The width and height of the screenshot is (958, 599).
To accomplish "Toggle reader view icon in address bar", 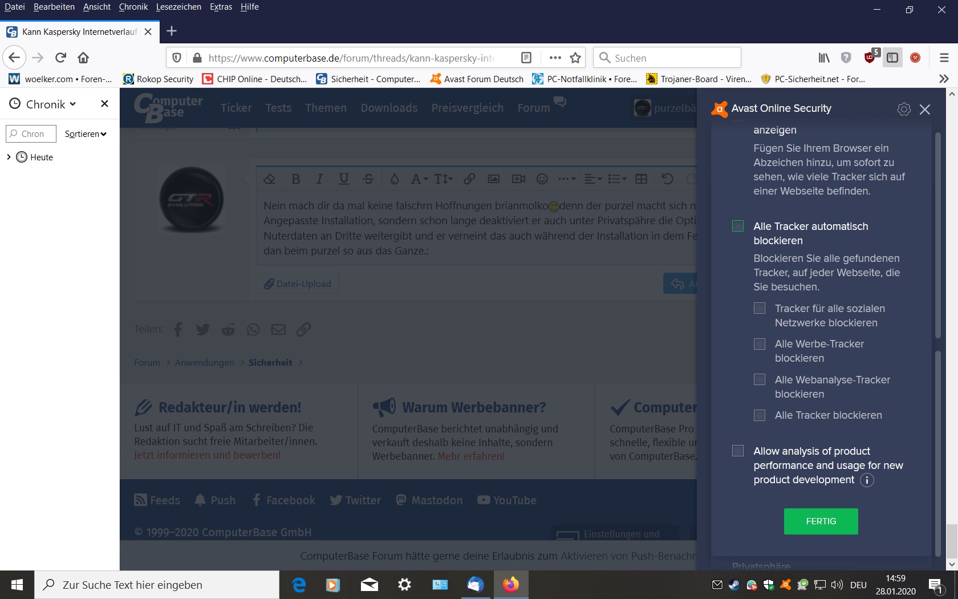I will 526,58.
